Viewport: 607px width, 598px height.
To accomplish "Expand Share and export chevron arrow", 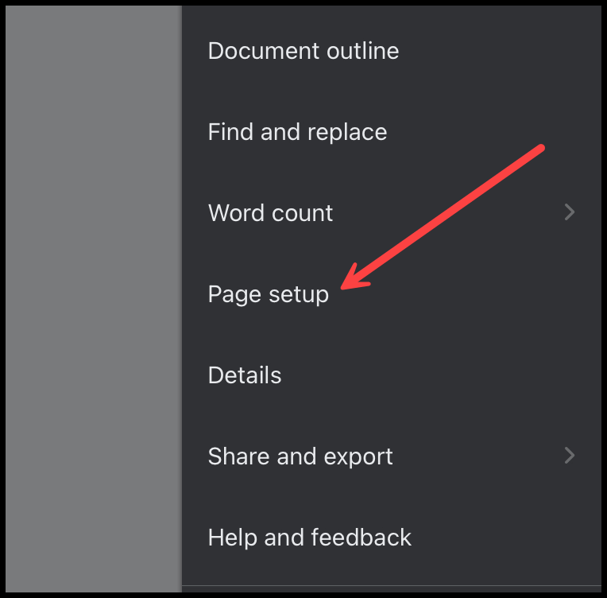I will (x=570, y=456).
